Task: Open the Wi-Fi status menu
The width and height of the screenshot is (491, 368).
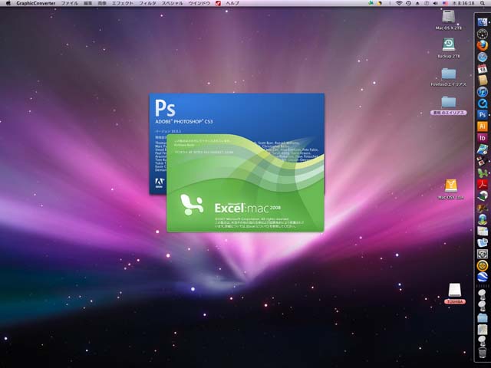Action: click(x=399, y=3)
